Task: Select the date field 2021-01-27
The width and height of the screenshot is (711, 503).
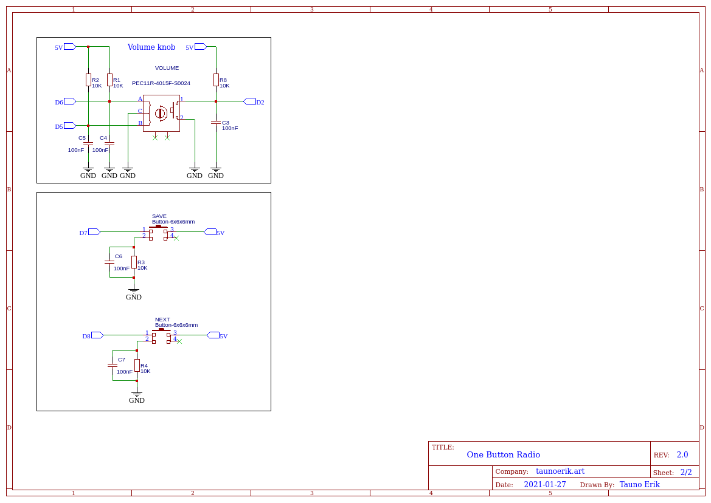Action: 544,485
